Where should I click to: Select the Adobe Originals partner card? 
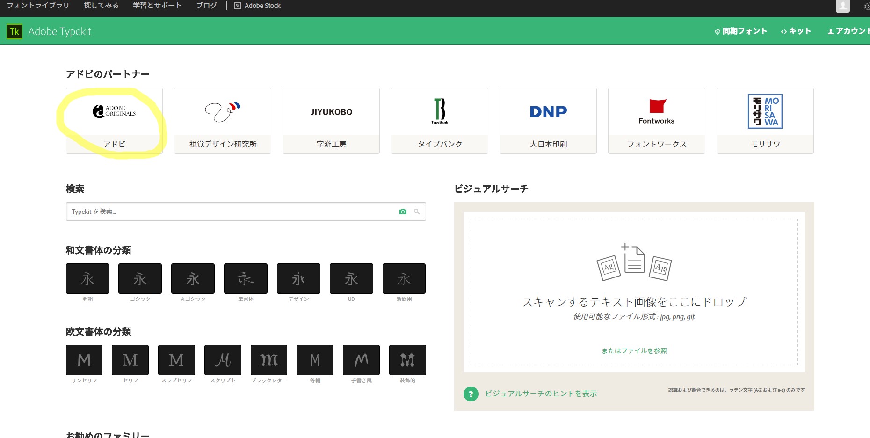pos(114,121)
